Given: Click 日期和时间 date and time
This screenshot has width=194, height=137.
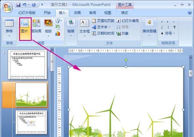Looking at the screenshot, I should [x=103, y=33].
